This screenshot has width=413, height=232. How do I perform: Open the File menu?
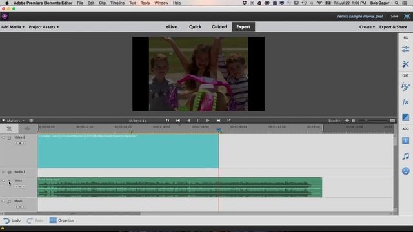click(80, 3)
